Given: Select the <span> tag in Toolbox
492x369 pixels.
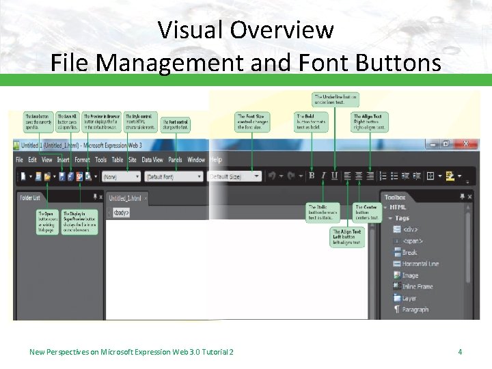Looking at the screenshot, I should point(408,241).
